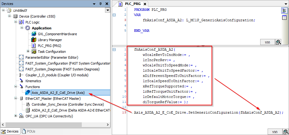Collapse the Device (Controller c550) node
The height and width of the screenshot is (135, 289).
point(10,16)
